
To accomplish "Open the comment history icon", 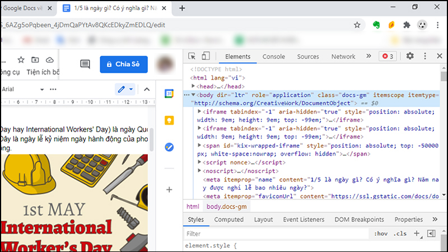I will point(85,64).
